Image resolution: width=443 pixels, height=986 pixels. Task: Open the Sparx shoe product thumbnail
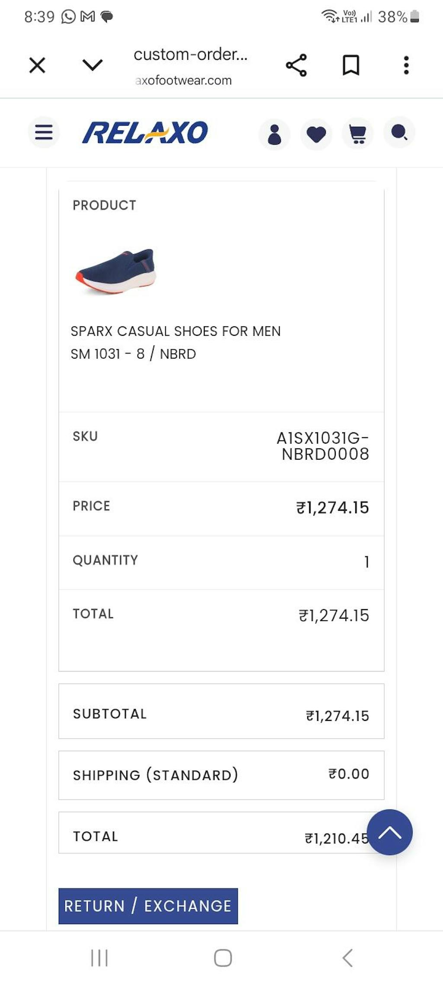click(116, 272)
